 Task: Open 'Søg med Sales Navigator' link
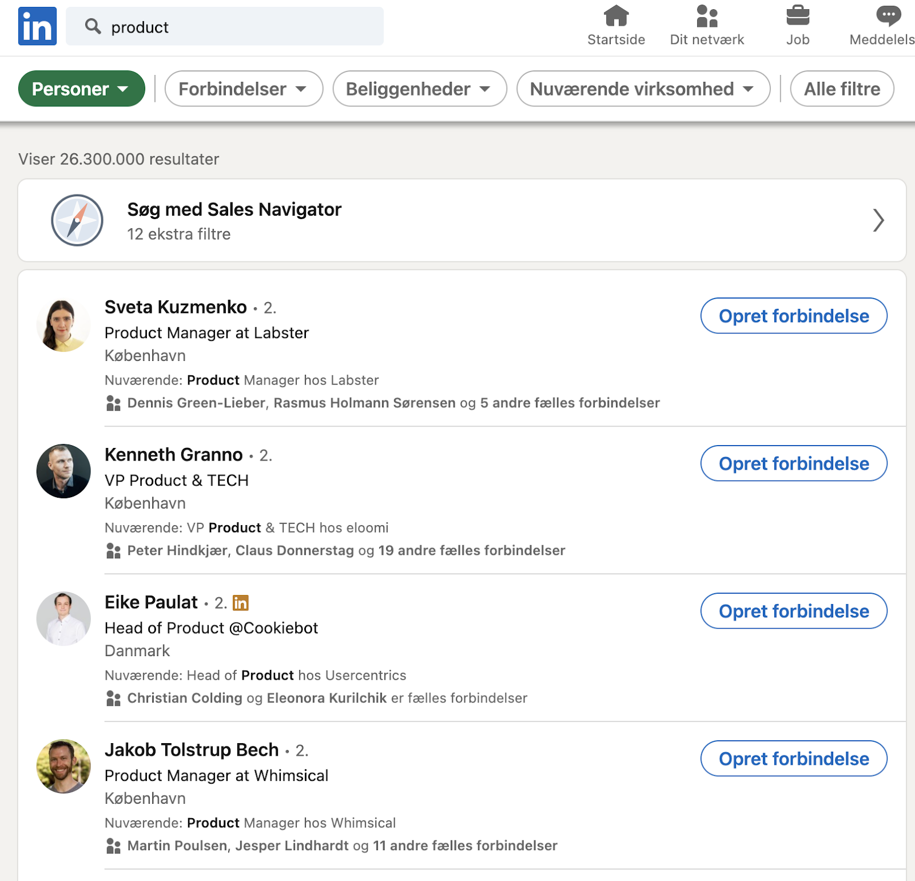point(234,209)
